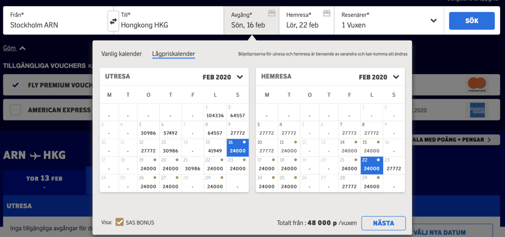This screenshot has width=505, height=237.
Task: Select outbound Feb 2 priced 64557
Action: [x=237, y=112]
